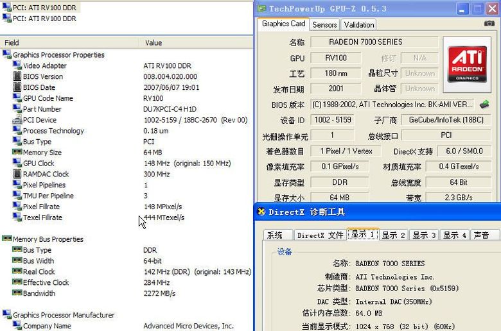
Task: Click the GPU-Z title bar icon
Action: [x=261, y=8]
